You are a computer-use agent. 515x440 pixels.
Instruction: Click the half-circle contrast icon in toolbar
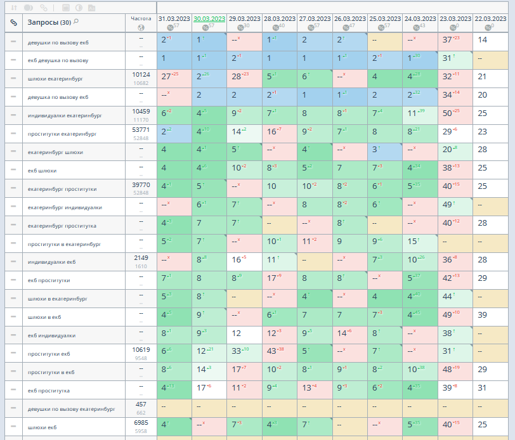click(79, 8)
